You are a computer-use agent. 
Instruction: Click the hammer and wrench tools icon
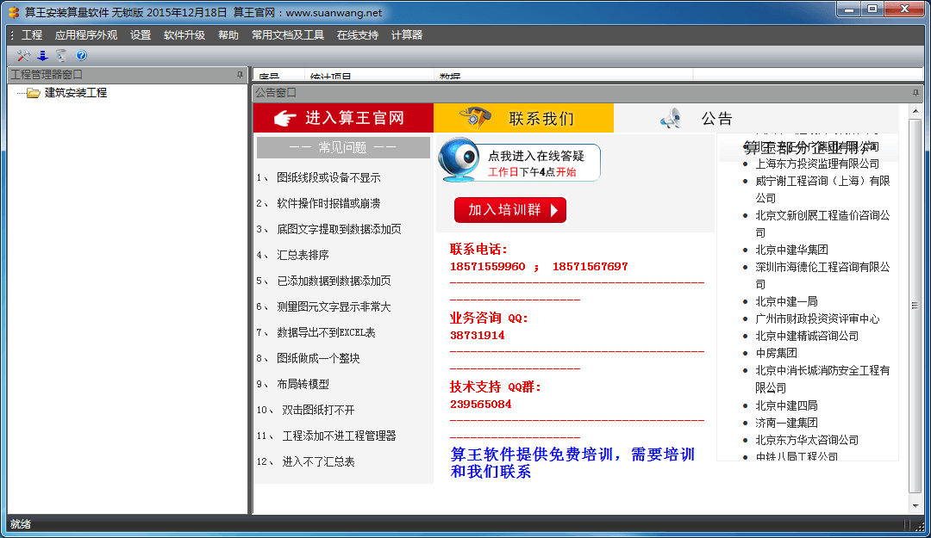pyautogui.click(x=23, y=56)
